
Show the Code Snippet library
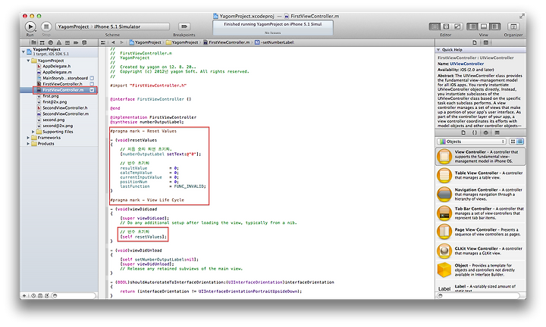(474, 132)
